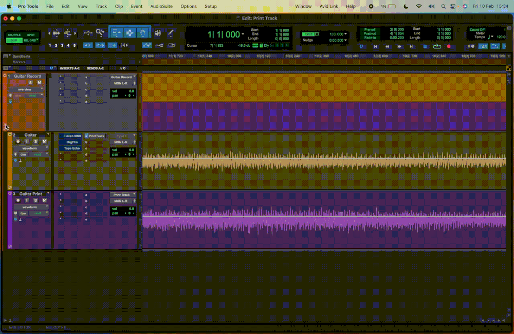514x334 pixels.
Task: Open the Eleven MKII insert plugin
Action: (71, 136)
